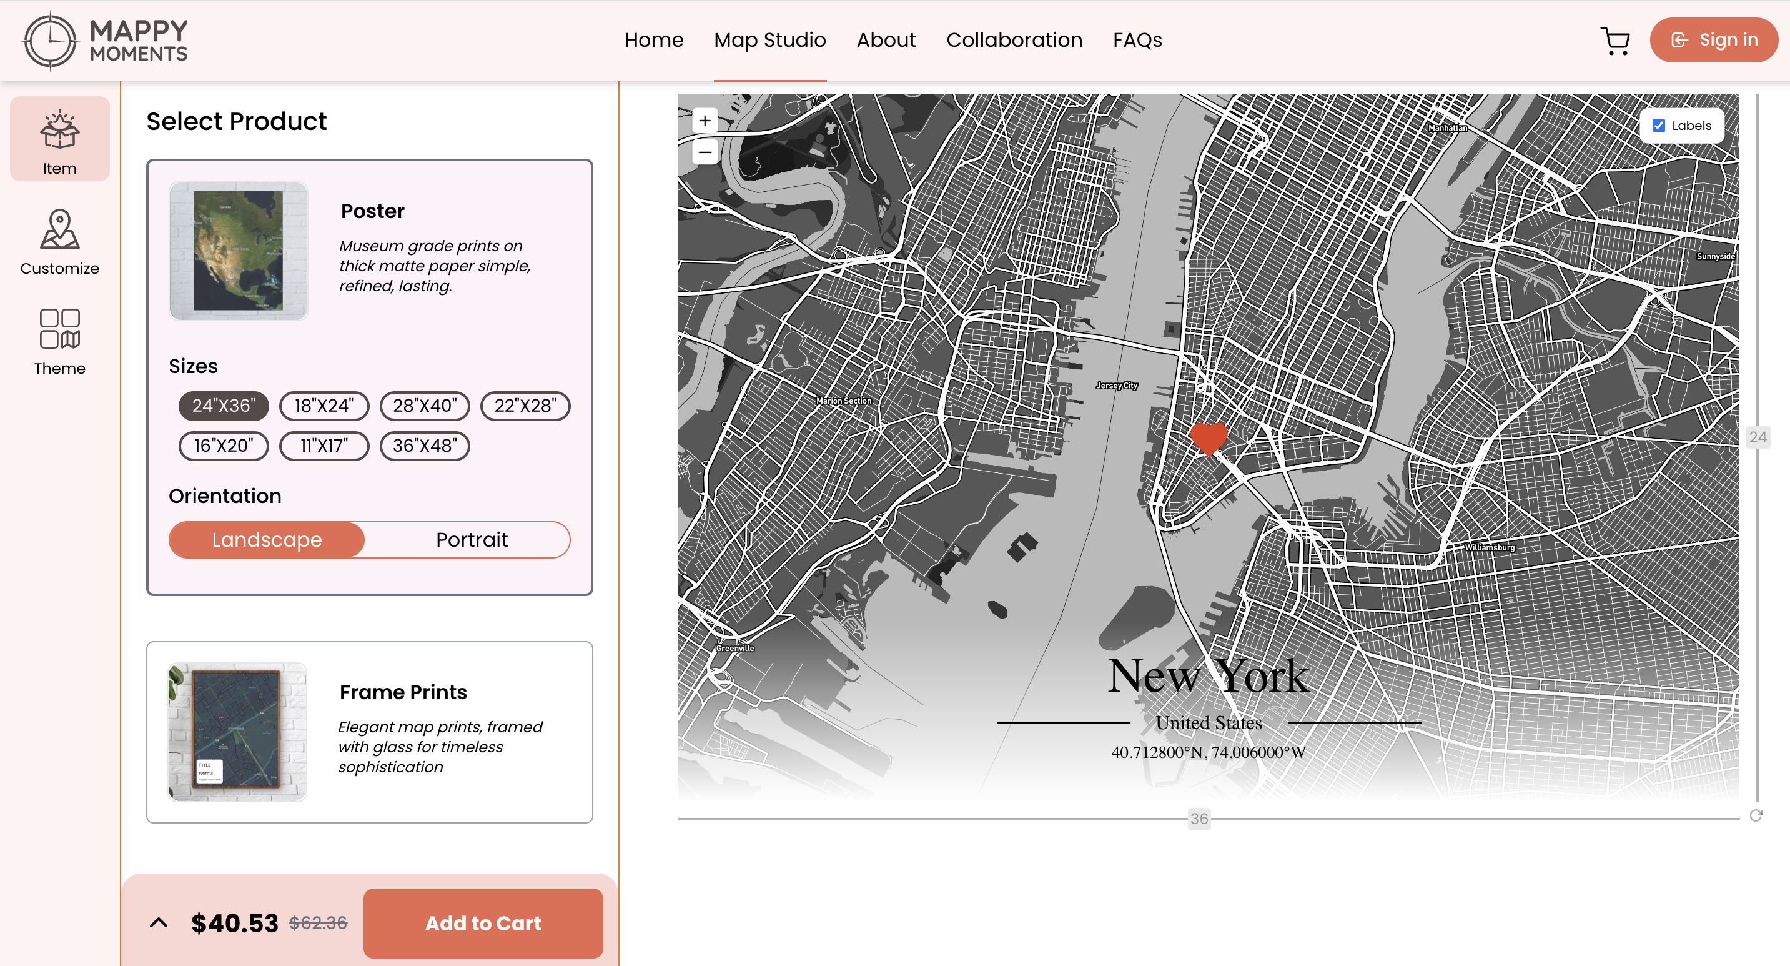
Task: Open the Map Studio tab
Action: [770, 41]
